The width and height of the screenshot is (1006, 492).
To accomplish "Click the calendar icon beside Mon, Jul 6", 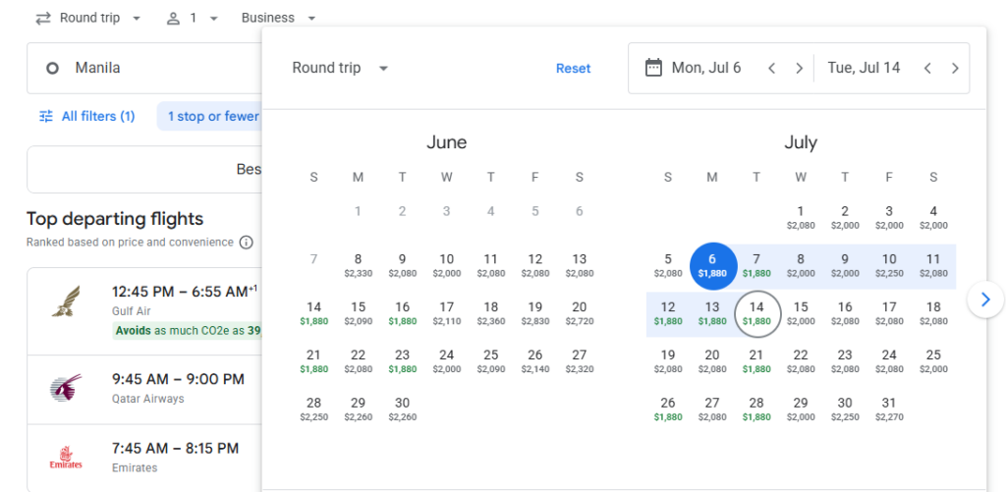I will coord(653,68).
